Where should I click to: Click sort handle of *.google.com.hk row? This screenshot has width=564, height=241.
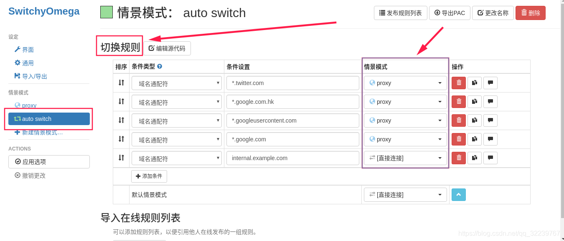[121, 101]
